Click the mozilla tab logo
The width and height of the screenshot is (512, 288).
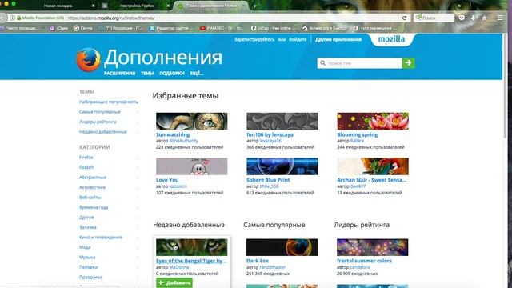tap(391, 39)
